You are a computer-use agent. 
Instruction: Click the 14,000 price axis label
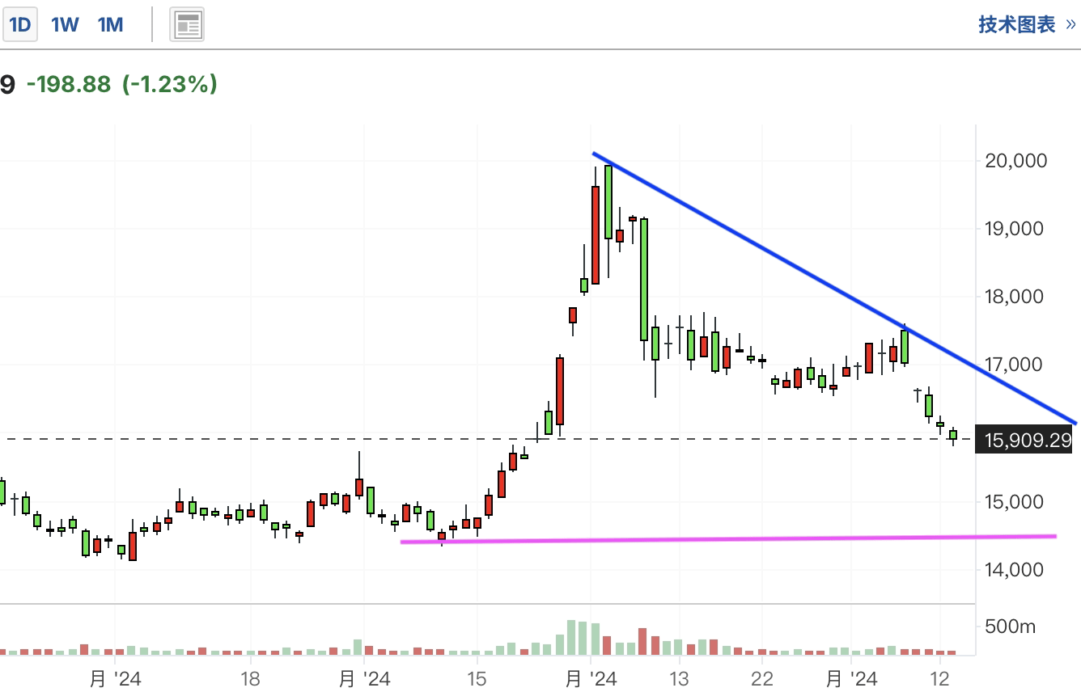tap(1015, 570)
